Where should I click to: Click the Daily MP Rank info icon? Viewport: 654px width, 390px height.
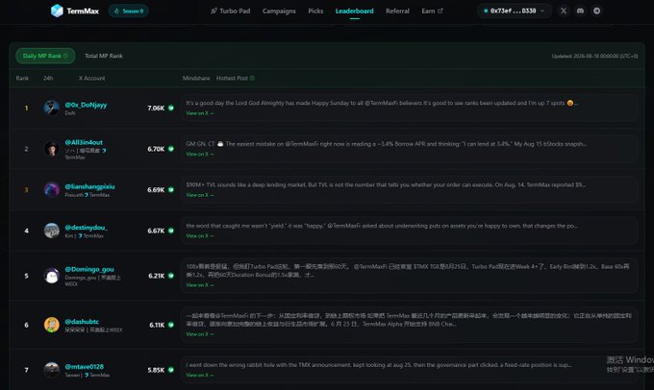click(65, 56)
